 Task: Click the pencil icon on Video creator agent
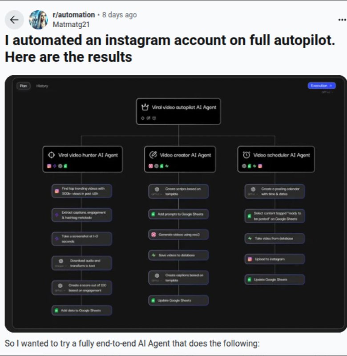tap(153, 155)
